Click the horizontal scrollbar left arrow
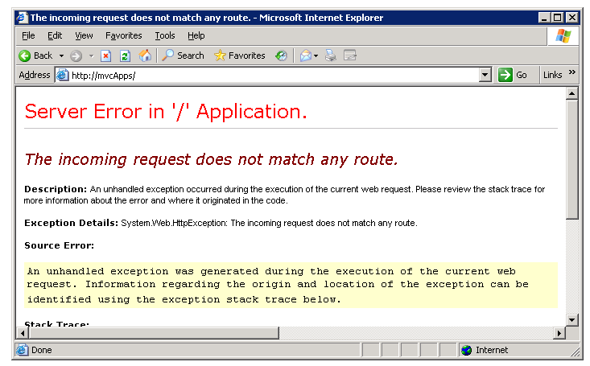590x366 pixels. [23, 333]
